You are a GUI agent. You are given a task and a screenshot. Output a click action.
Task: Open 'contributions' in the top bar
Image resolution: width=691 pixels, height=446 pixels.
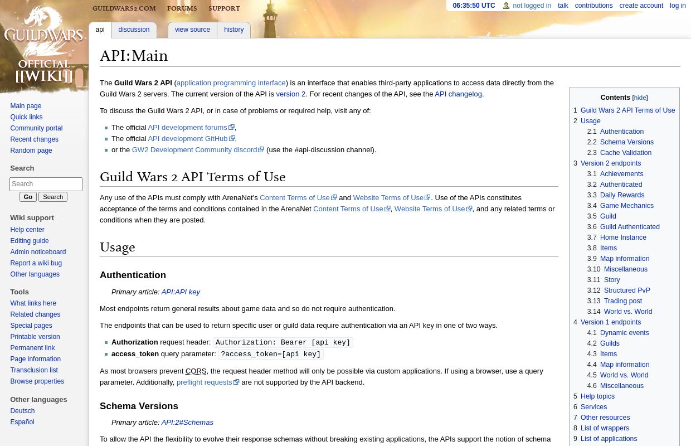tap(593, 6)
